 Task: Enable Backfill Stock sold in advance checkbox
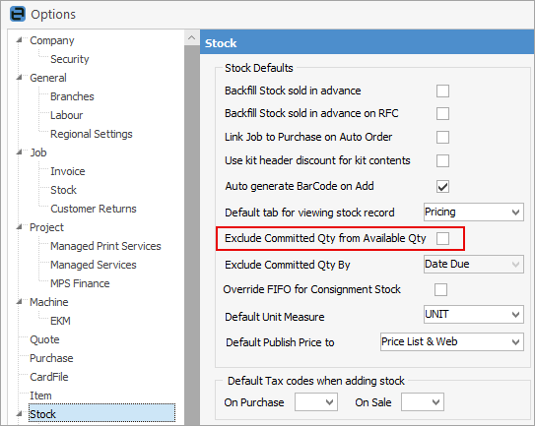[x=442, y=91]
